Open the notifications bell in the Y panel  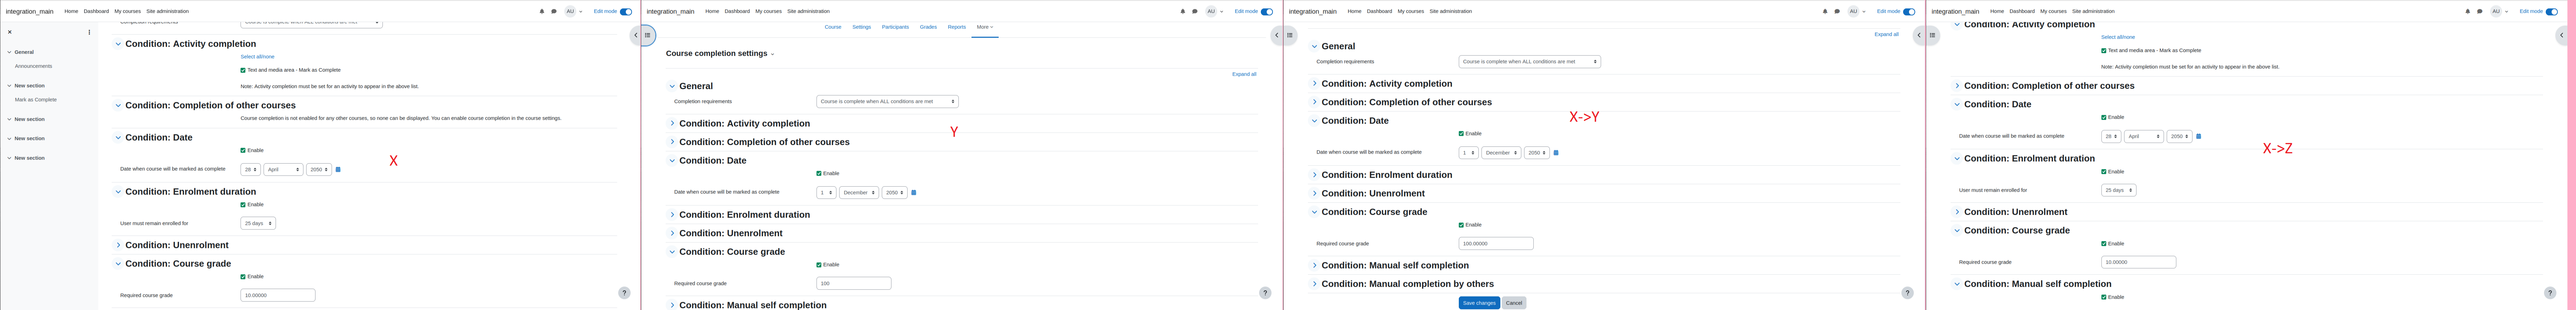(x=1183, y=12)
